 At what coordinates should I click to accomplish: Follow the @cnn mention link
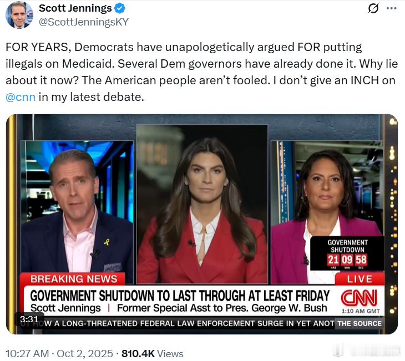21,97
